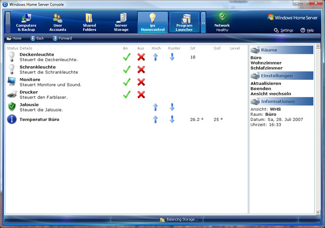Click the 26.2 ° actual temperature value
The height and width of the screenshot is (228, 325).
point(197,120)
